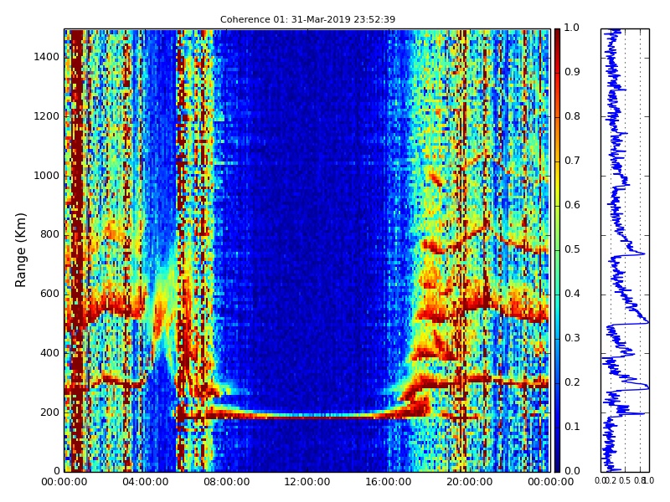
Task: Click the profile plot 0.5 x-axis label
Action: point(625,480)
